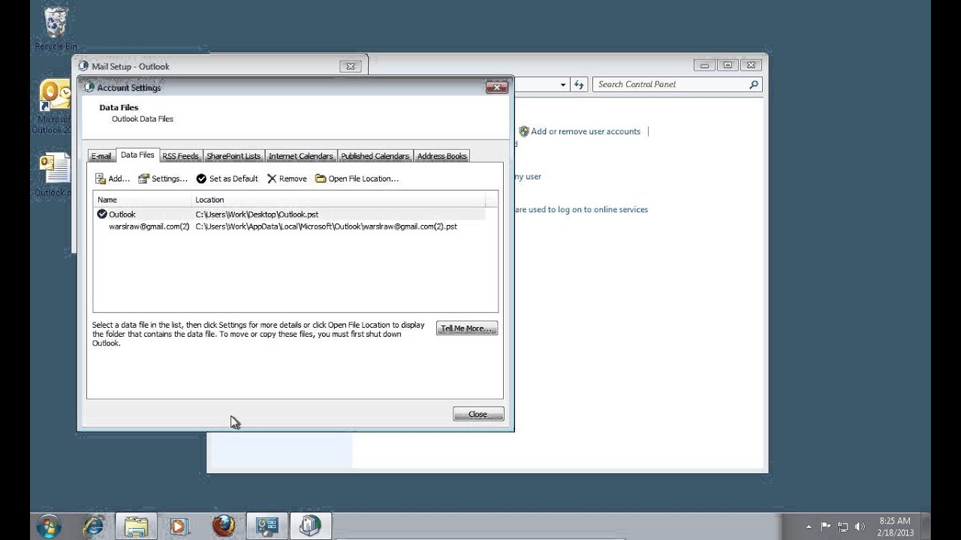Open the Internet Calendars tab
Viewport: 961px width, 540px height.
[x=300, y=156]
